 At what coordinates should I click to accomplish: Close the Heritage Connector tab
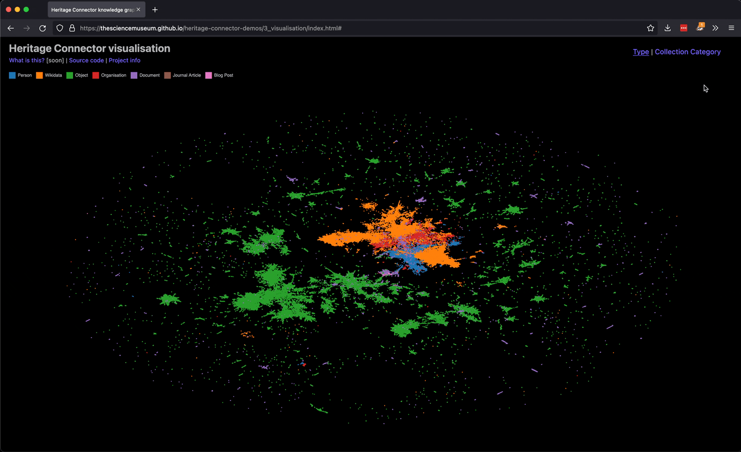[138, 10]
